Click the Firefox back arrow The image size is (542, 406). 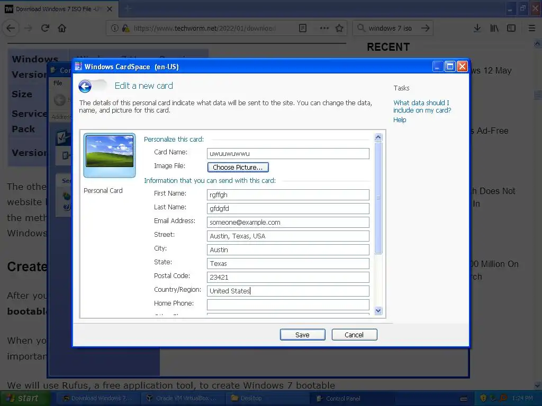point(11,28)
